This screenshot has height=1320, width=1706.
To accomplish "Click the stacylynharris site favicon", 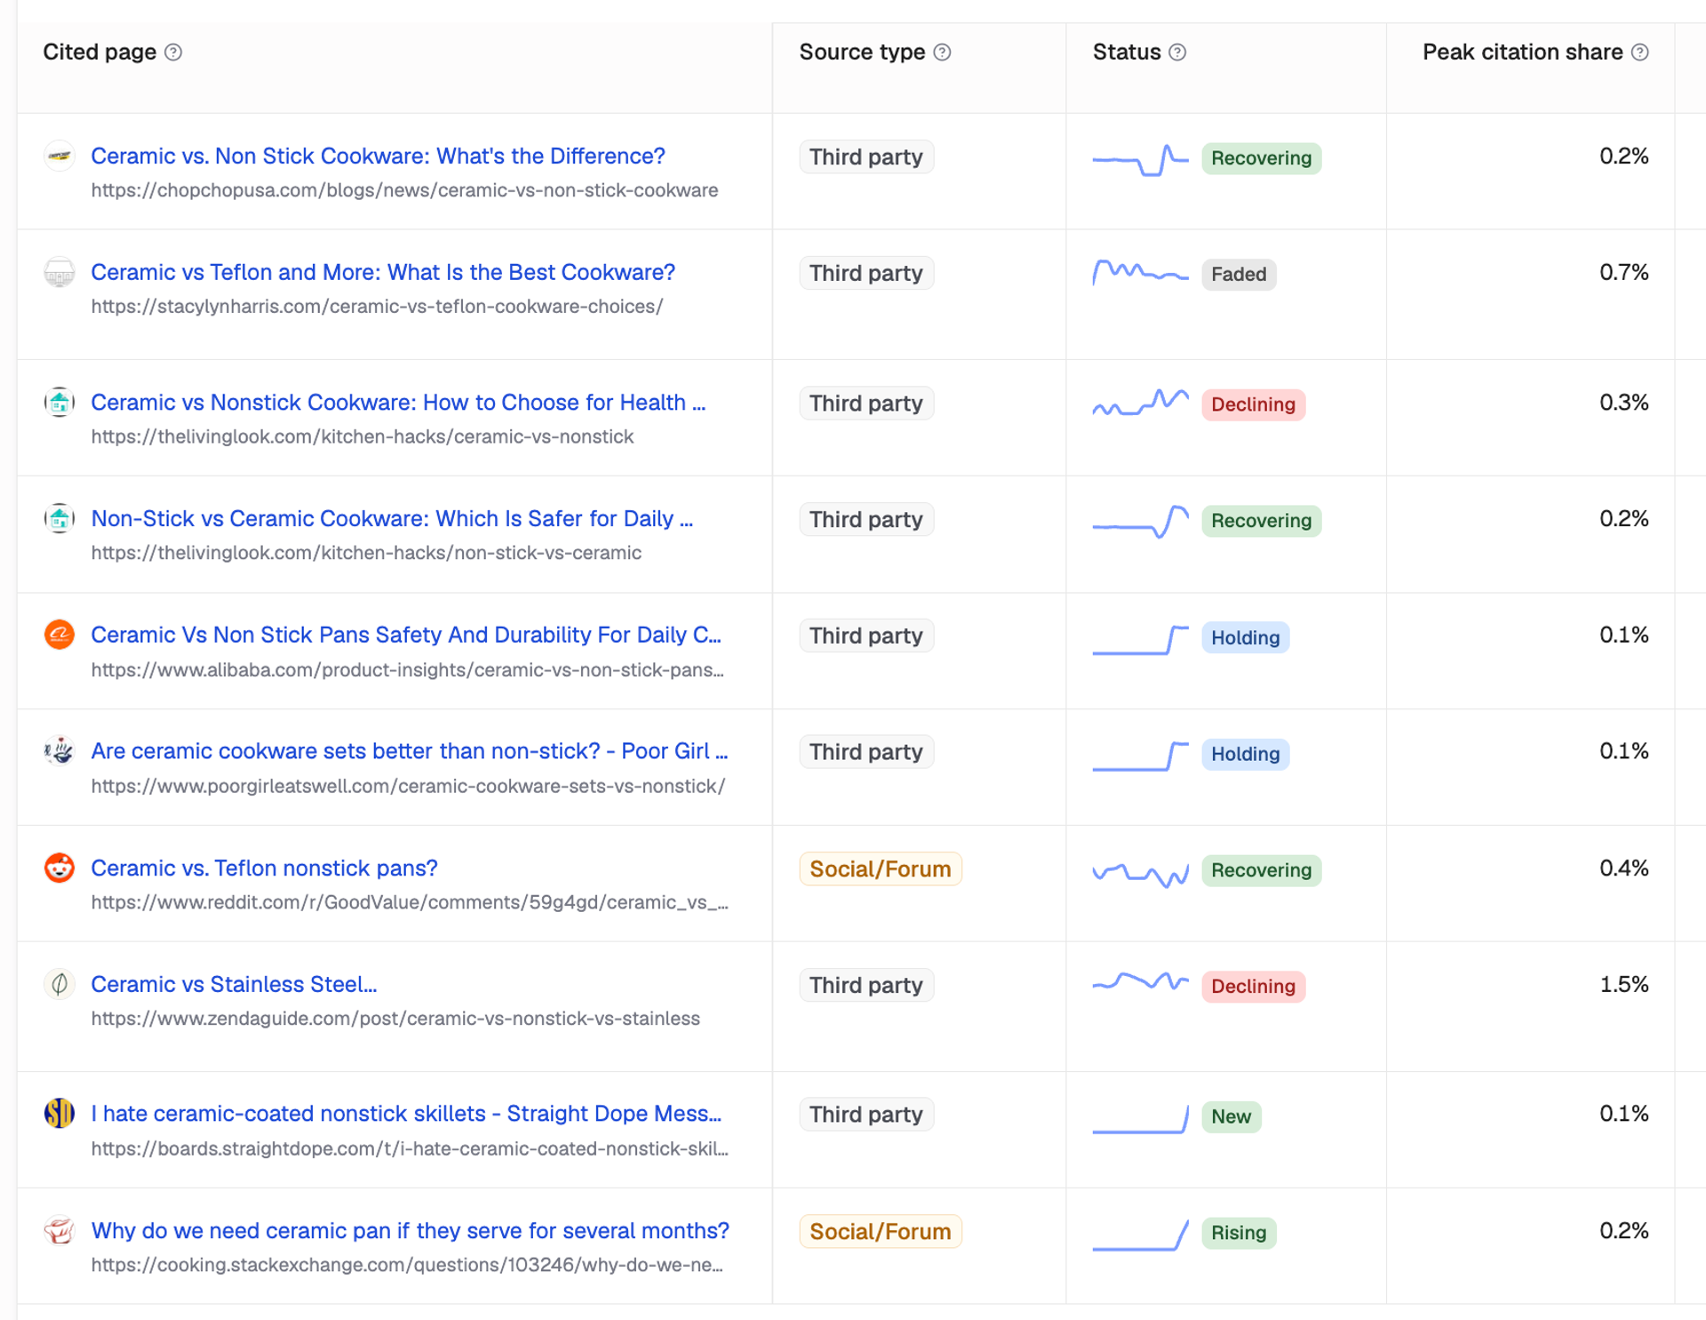I will [x=60, y=273].
